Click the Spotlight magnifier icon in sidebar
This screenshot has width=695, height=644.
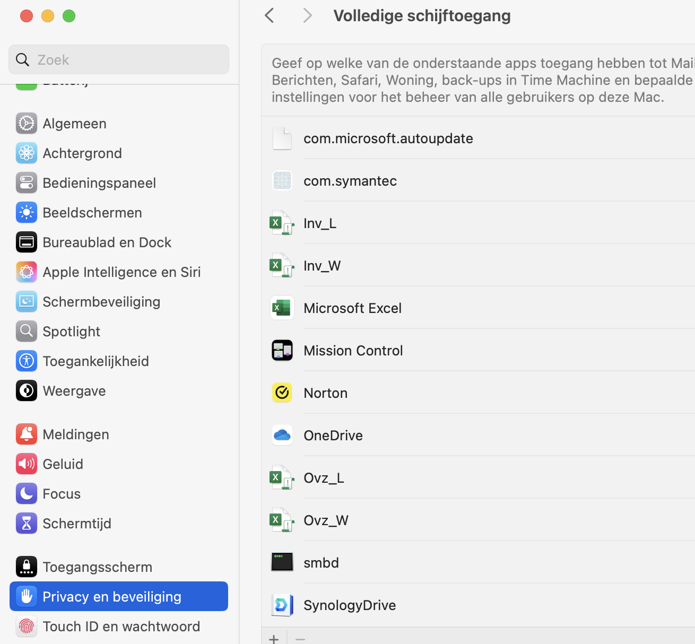coord(27,331)
